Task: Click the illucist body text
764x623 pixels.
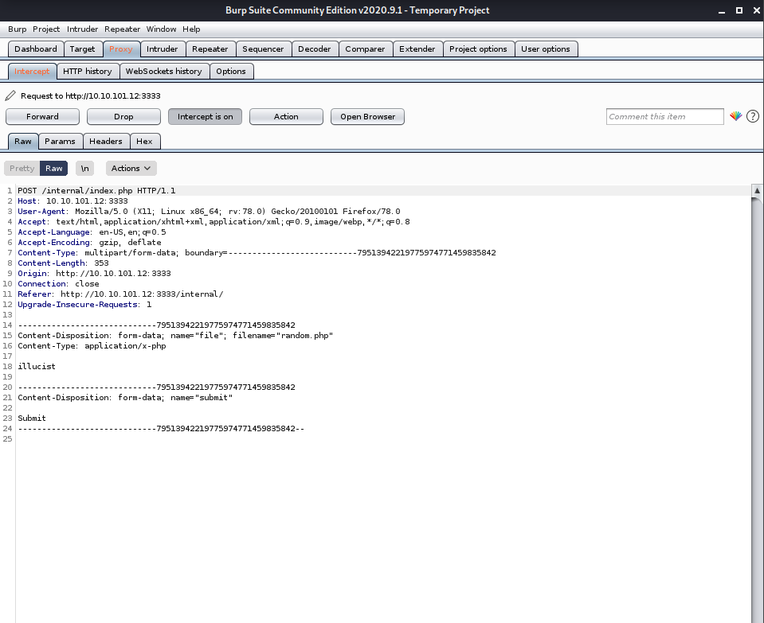Action: pos(37,367)
